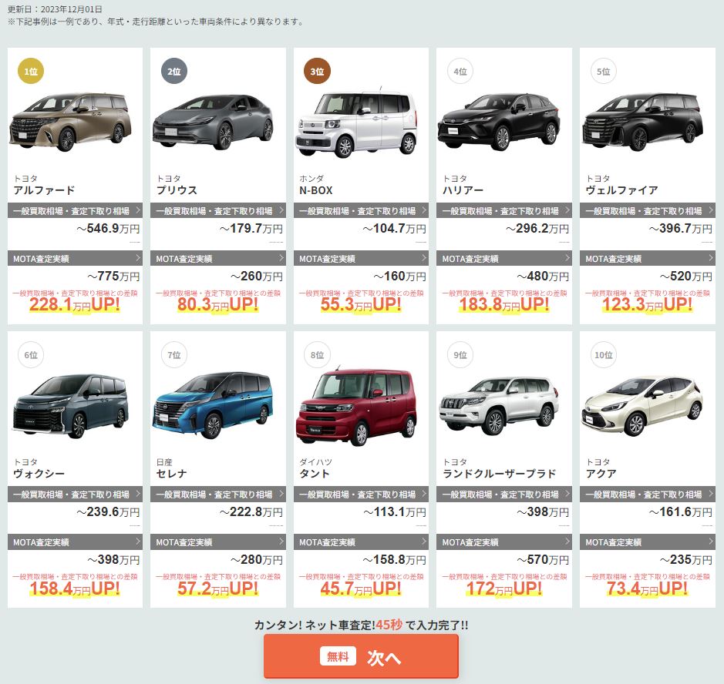
Task: Click the 4位 rank badge
Action: point(460,71)
